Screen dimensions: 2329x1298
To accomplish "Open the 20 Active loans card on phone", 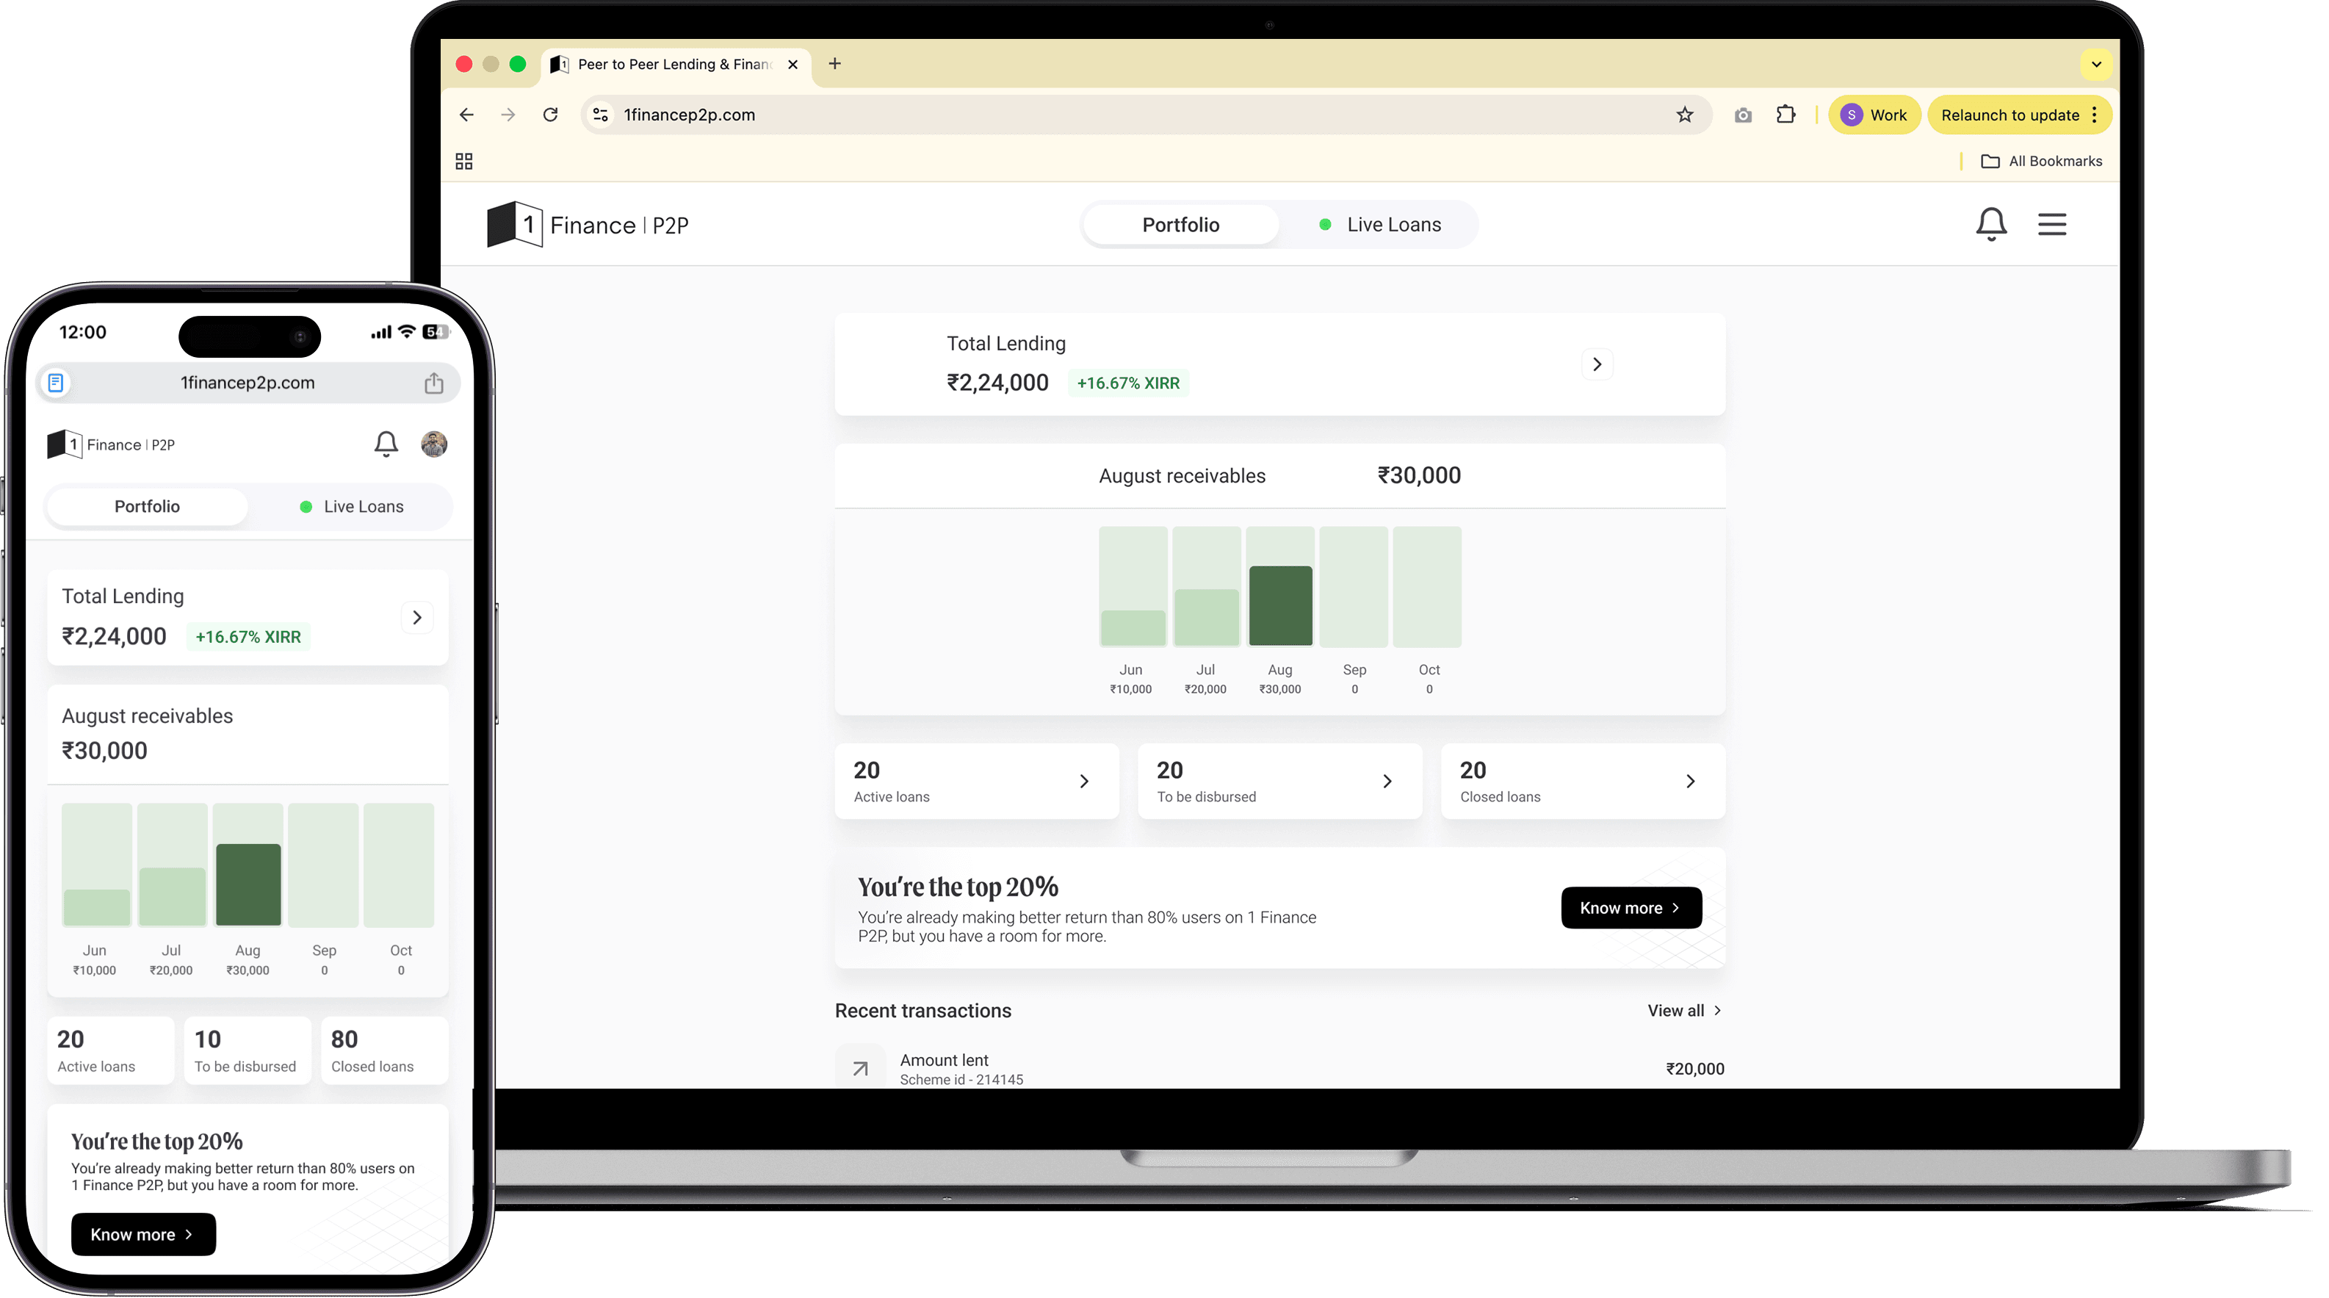I will [110, 1050].
